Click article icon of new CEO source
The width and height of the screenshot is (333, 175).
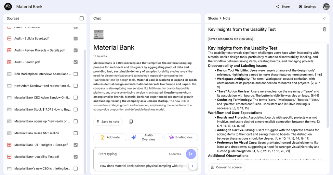[x=9, y=169]
